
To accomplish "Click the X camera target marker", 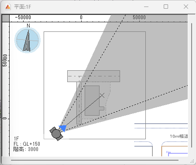I will pos(102,96).
